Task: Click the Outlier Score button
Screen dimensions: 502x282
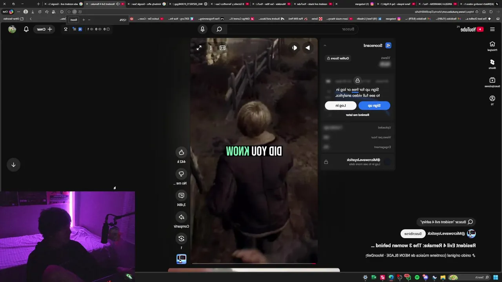Action: (x=338, y=58)
